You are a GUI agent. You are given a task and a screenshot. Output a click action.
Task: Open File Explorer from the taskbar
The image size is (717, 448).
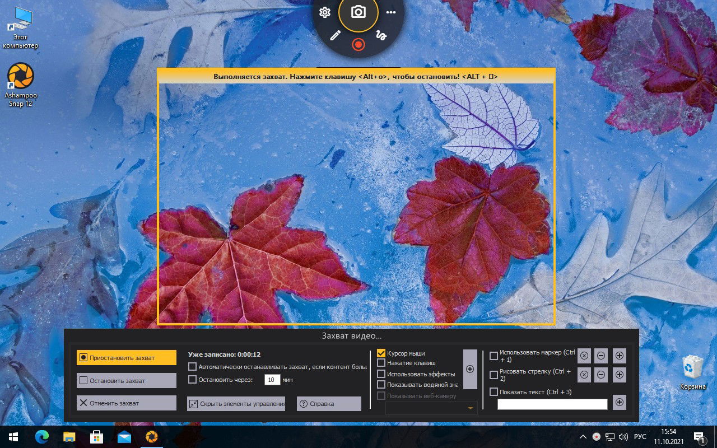69,436
